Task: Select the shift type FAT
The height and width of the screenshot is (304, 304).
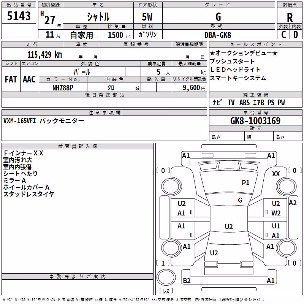Action: 11,79
